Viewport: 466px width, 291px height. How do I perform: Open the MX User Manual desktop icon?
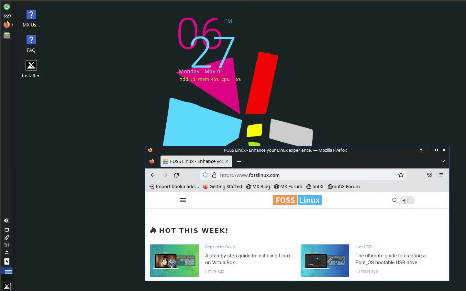click(x=31, y=18)
